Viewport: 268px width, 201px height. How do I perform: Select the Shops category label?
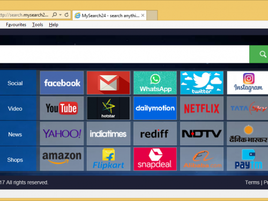[x=15, y=160]
